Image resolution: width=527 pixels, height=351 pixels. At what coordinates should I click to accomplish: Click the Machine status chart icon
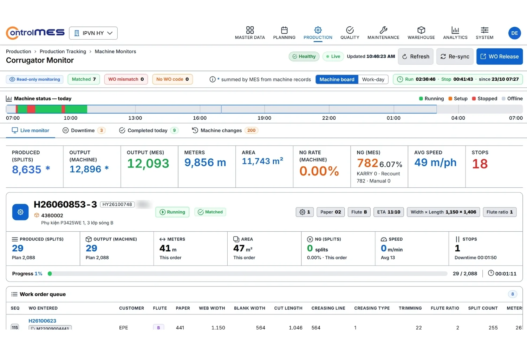click(9, 99)
